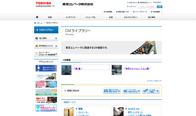Select the 施工事例 navigation tab
196x116 pixels.
click(151, 17)
